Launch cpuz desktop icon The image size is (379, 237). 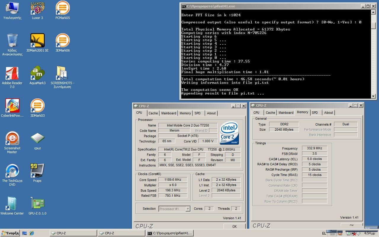click(x=37, y=141)
